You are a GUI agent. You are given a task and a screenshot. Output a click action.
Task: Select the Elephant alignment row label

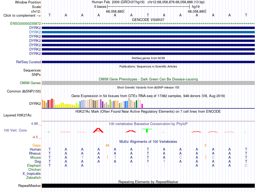point(34,165)
